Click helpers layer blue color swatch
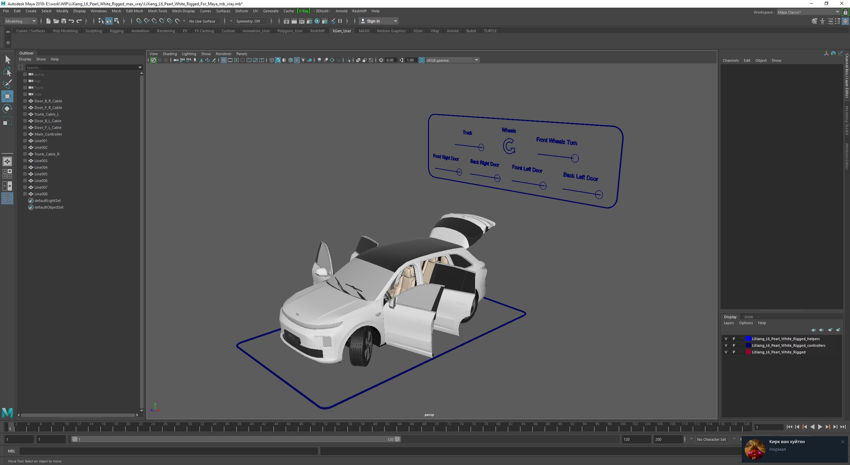This screenshot has width=850, height=465. click(748, 339)
